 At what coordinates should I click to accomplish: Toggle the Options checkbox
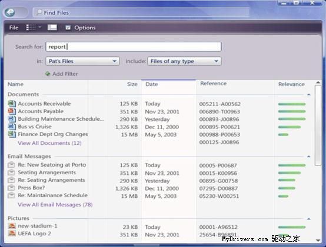[x=68, y=28]
